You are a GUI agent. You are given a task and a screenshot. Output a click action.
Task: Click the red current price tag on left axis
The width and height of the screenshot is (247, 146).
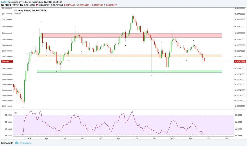point(7,61)
